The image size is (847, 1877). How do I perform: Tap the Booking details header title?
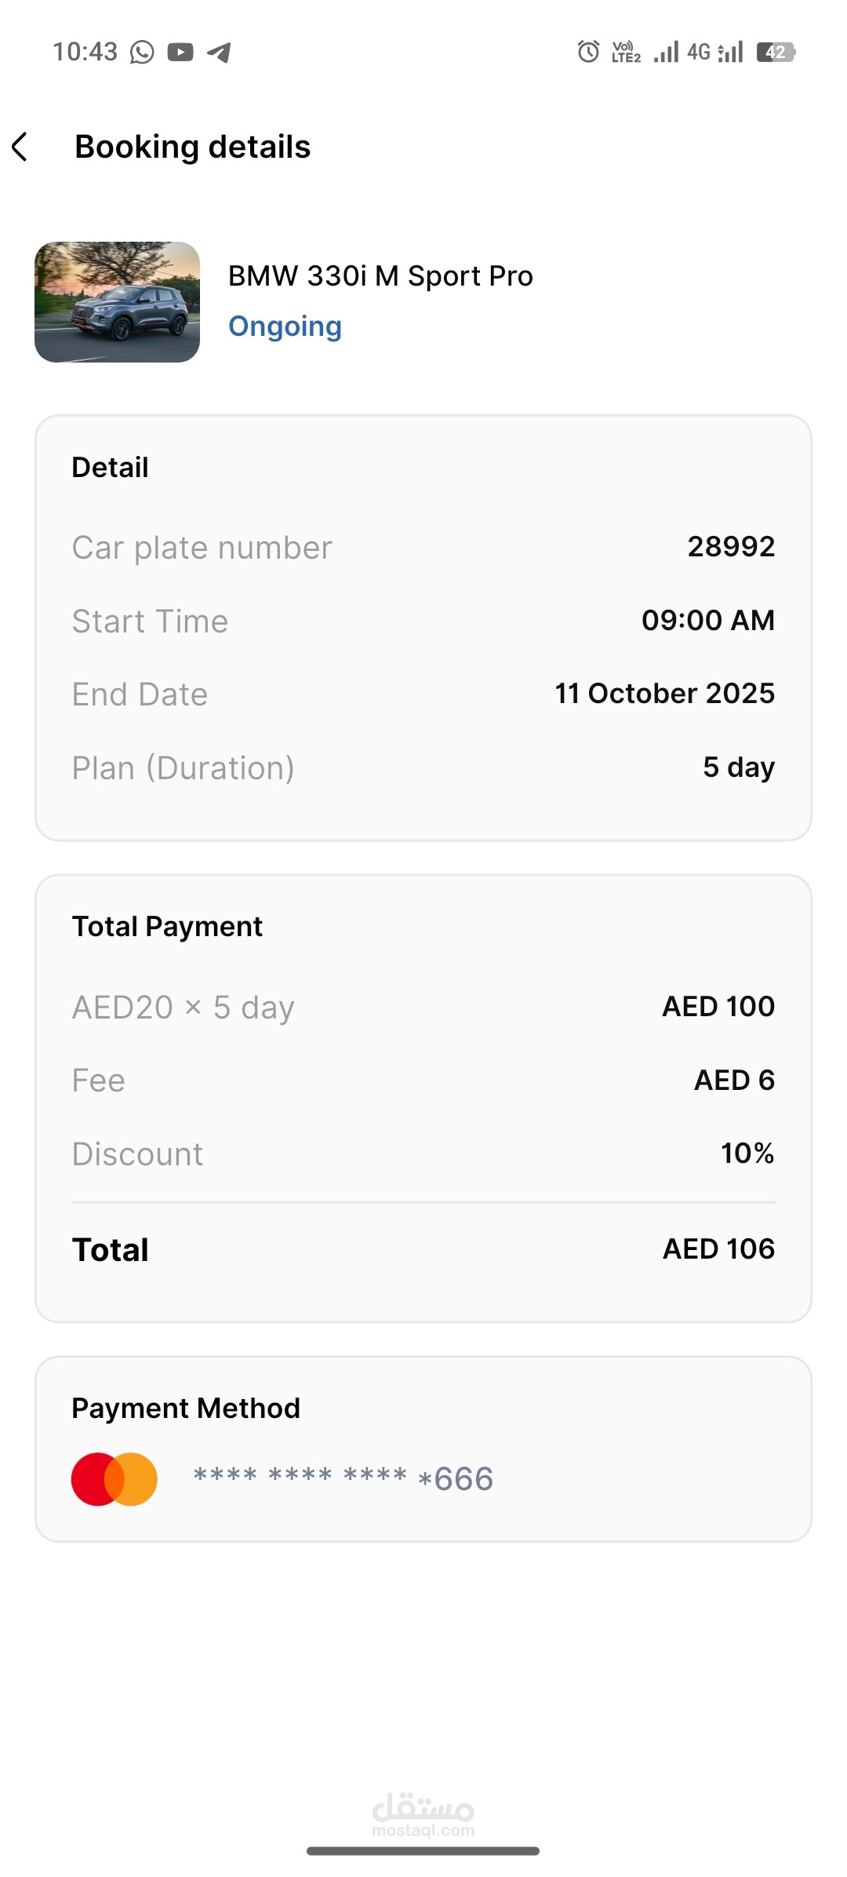pos(193,147)
